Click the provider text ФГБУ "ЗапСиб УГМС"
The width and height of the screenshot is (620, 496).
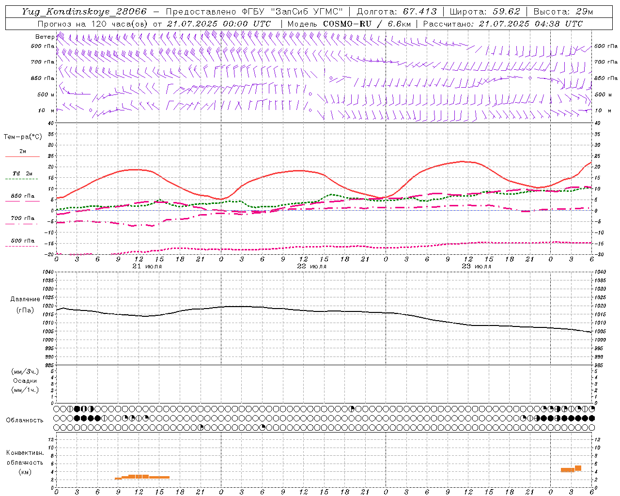click(292, 12)
